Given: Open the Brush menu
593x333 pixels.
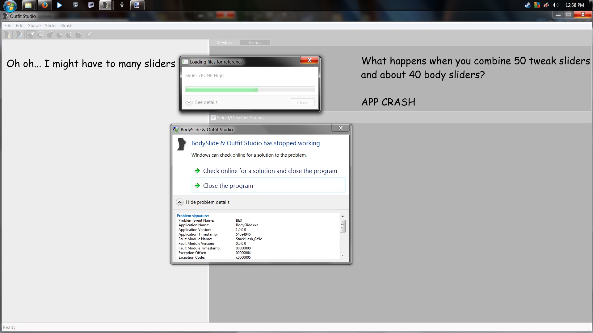Looking at the screenshot, I should click(66, 26).
